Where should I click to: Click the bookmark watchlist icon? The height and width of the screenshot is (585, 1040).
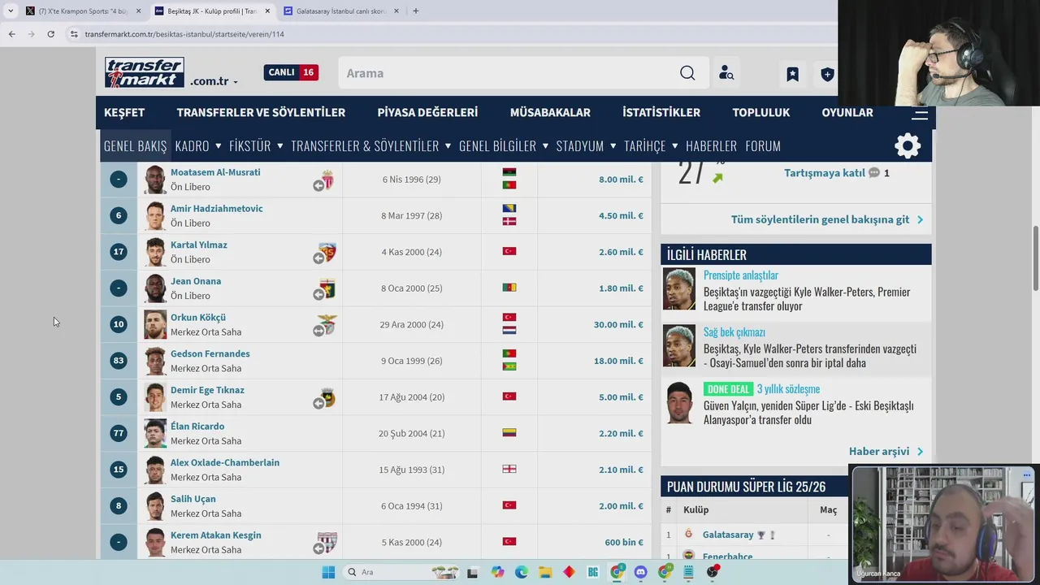point(792,74)
